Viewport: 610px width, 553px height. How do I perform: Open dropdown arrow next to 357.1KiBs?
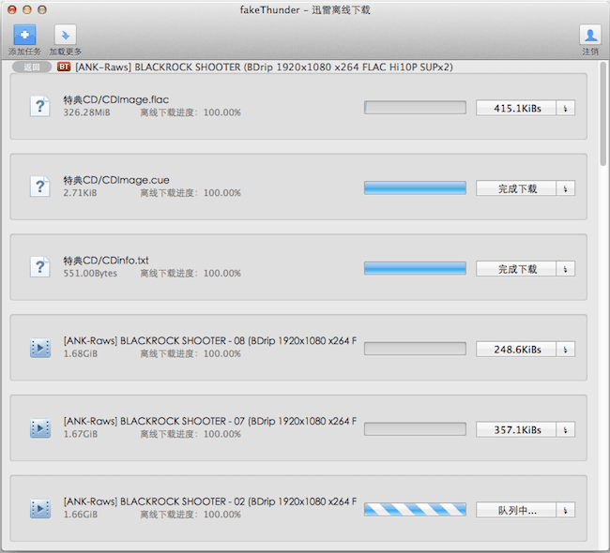point(566,430)
